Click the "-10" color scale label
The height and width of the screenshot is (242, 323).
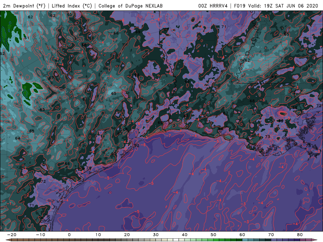coord(40,235)
